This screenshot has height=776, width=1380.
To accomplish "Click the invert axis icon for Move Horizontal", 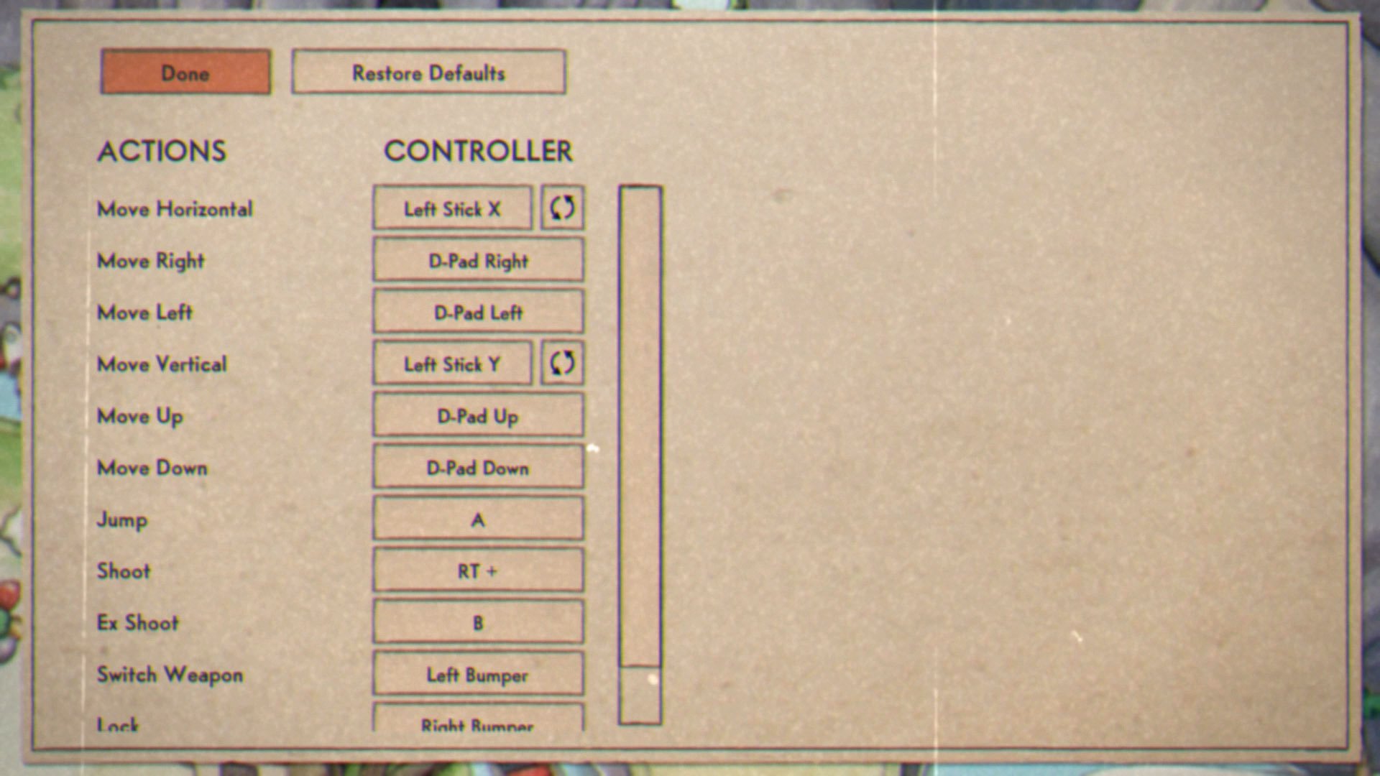I will [562, 208].
